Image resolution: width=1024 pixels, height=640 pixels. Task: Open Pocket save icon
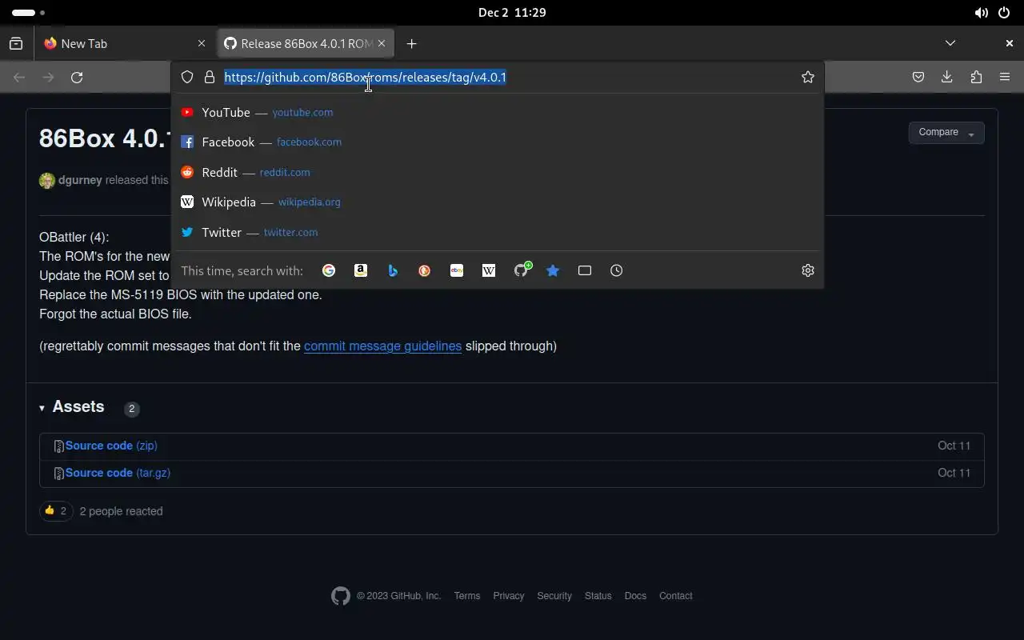point(918,77)
